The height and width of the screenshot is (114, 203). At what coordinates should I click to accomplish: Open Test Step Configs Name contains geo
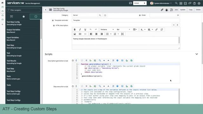click(13, 92)
